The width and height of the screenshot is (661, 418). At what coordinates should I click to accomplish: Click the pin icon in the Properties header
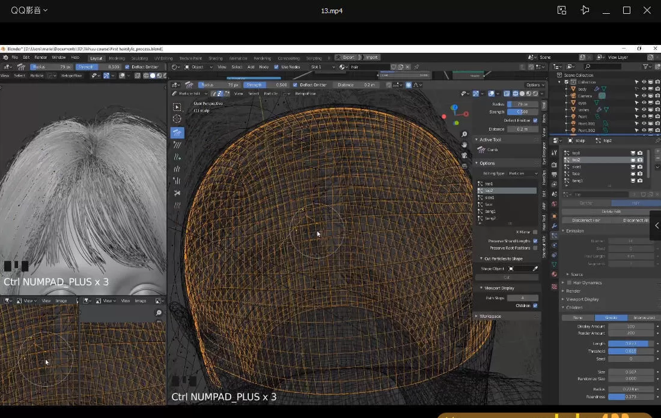pos(657,140)
